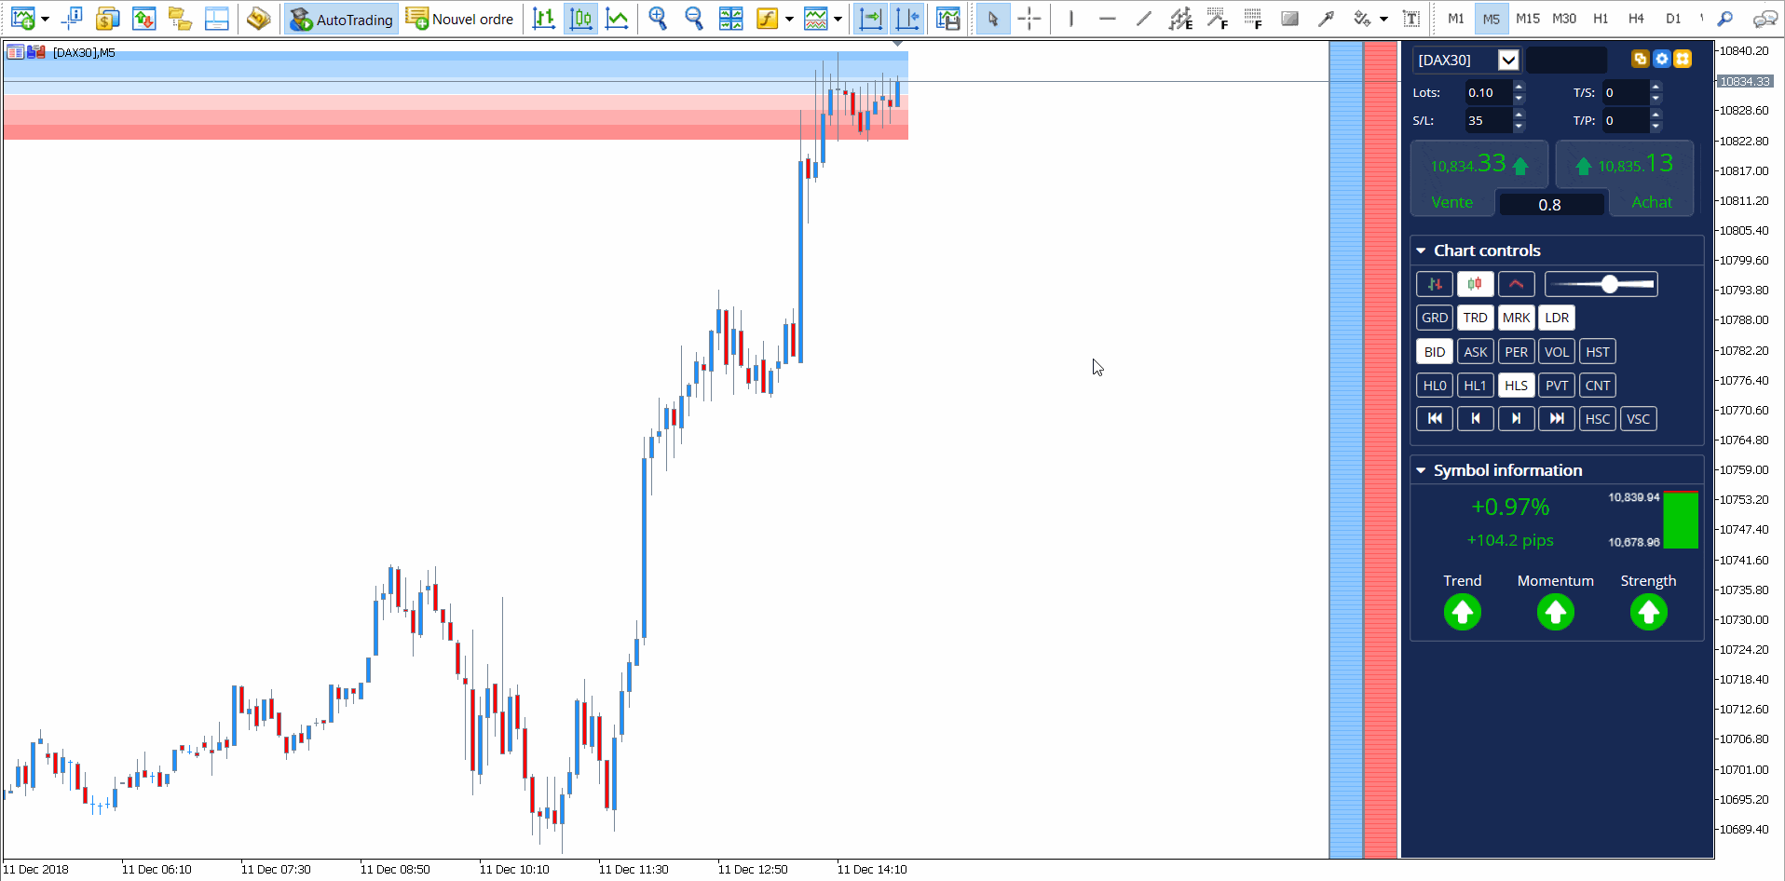The height and width of the screenshot is (881, 1785).
Task: Toggle chart auto-scroll icon
Action: pyautogui.click(x=870, y=19)
